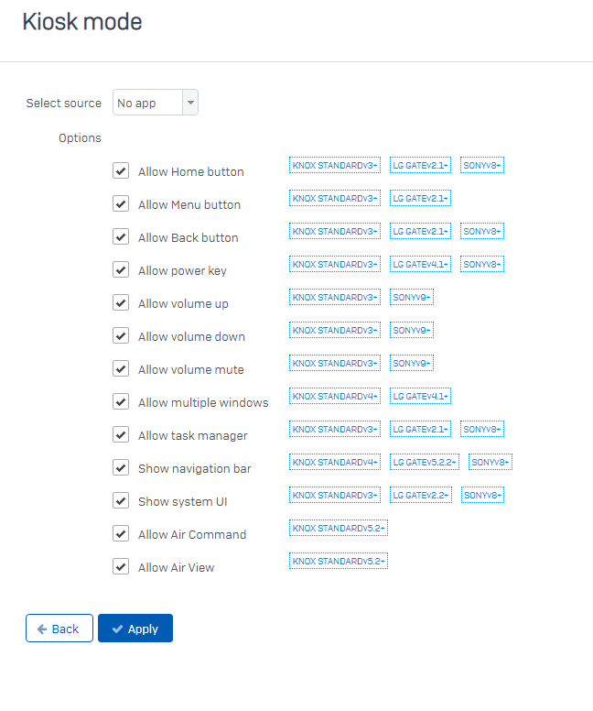The width and height of the screenshot is (593, 711).
Task: Click SONY v8 tag for Back button
Action: 482,231
